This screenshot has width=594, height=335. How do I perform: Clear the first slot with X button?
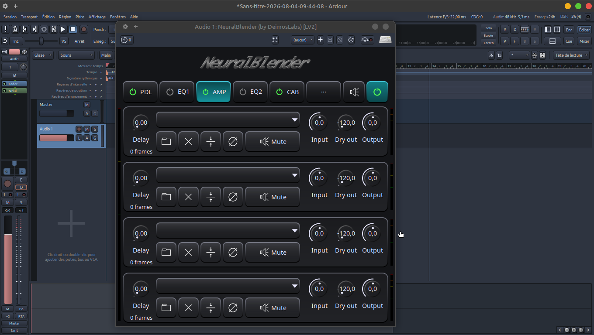(188, 141)
